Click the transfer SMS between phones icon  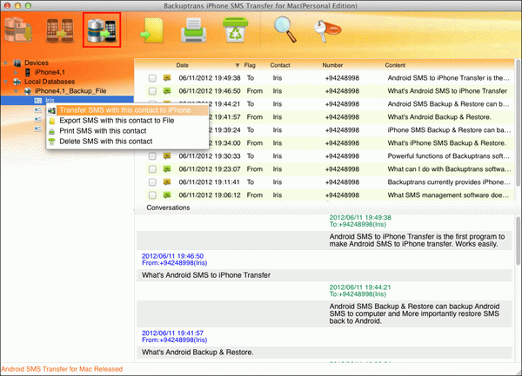pyautogui.click(x=59, y=30)
